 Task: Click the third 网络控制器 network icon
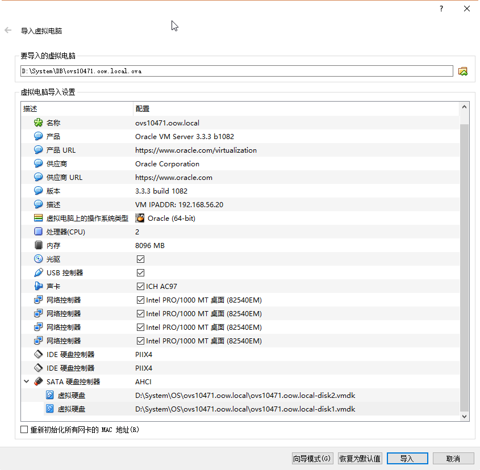tap(38, 327)
